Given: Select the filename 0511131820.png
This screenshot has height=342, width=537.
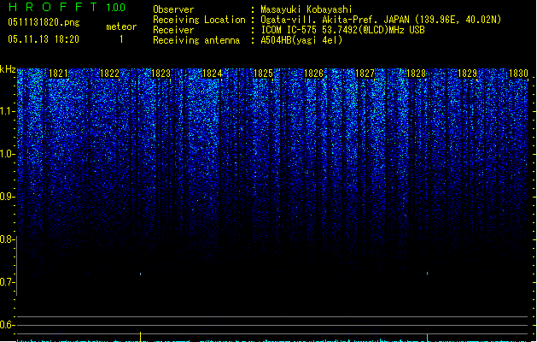Looking at the screenshot, I should click(x=44, y=22).
